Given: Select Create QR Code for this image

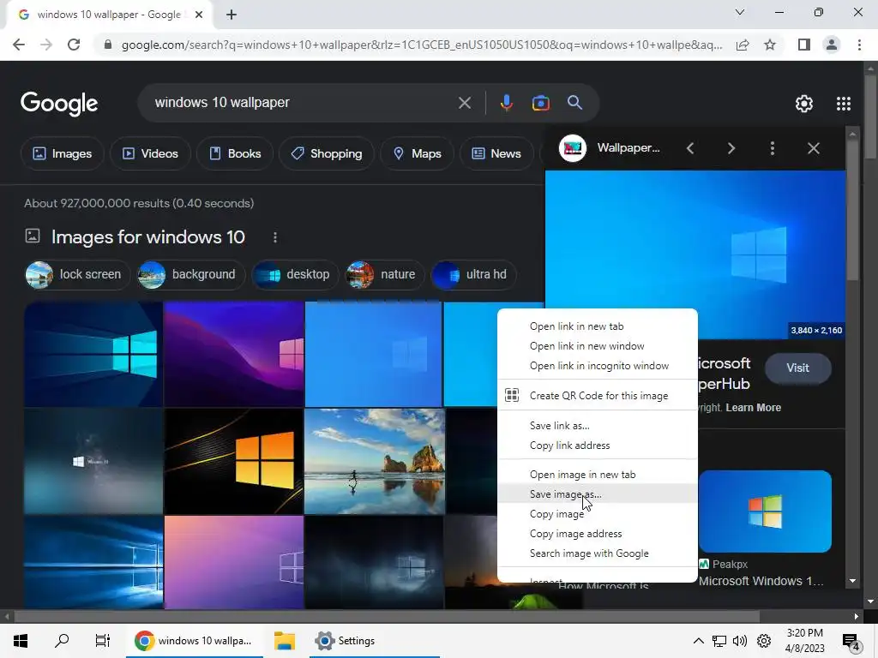Looking at the screenshot, I should tap(598, 396).
